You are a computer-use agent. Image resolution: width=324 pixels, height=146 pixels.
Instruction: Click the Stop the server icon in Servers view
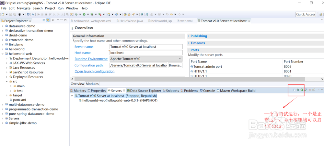310,90
